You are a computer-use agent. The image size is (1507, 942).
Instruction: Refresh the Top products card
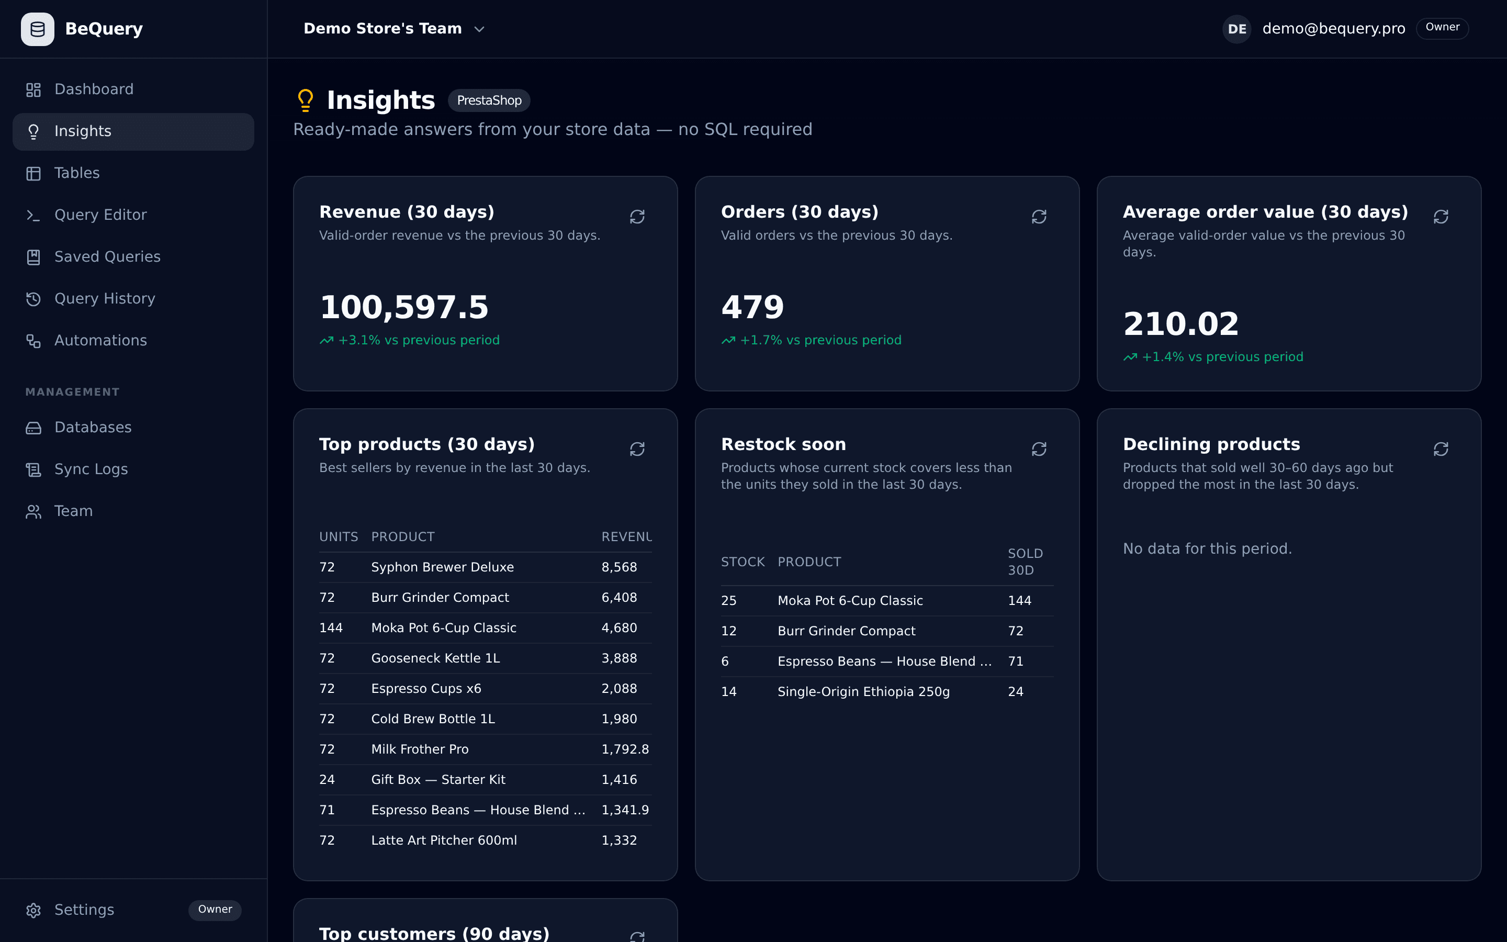point(637,448)
